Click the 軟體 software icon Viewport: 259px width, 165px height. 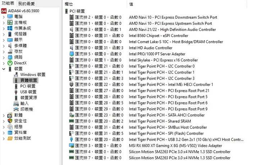10,115
